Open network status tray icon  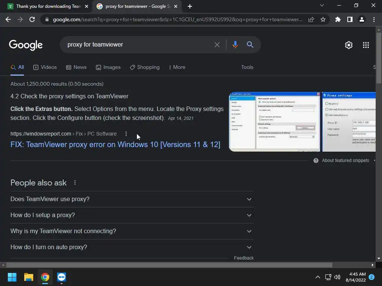coord(328,277)
